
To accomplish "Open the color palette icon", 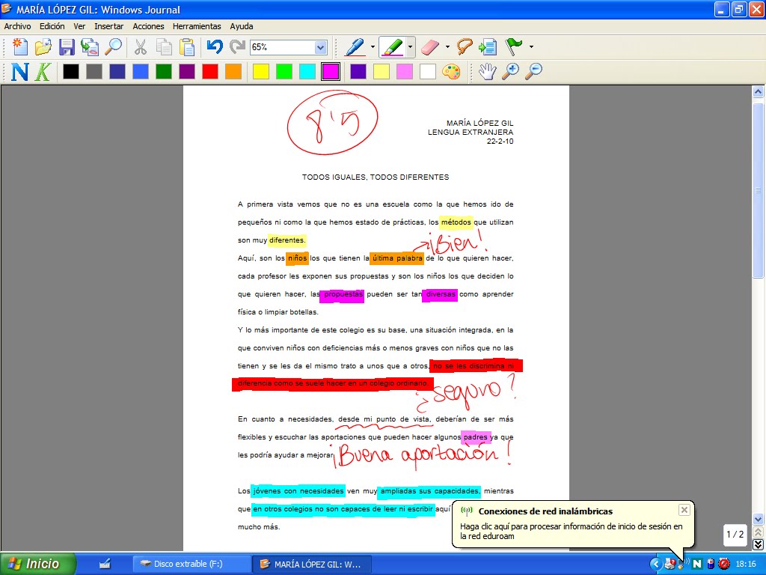I will pos(451,71).
